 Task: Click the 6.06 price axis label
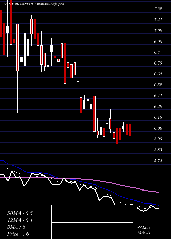pos(158,128)
